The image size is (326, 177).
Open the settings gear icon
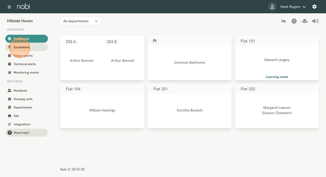pyautogui.click(x=314, y=7)
